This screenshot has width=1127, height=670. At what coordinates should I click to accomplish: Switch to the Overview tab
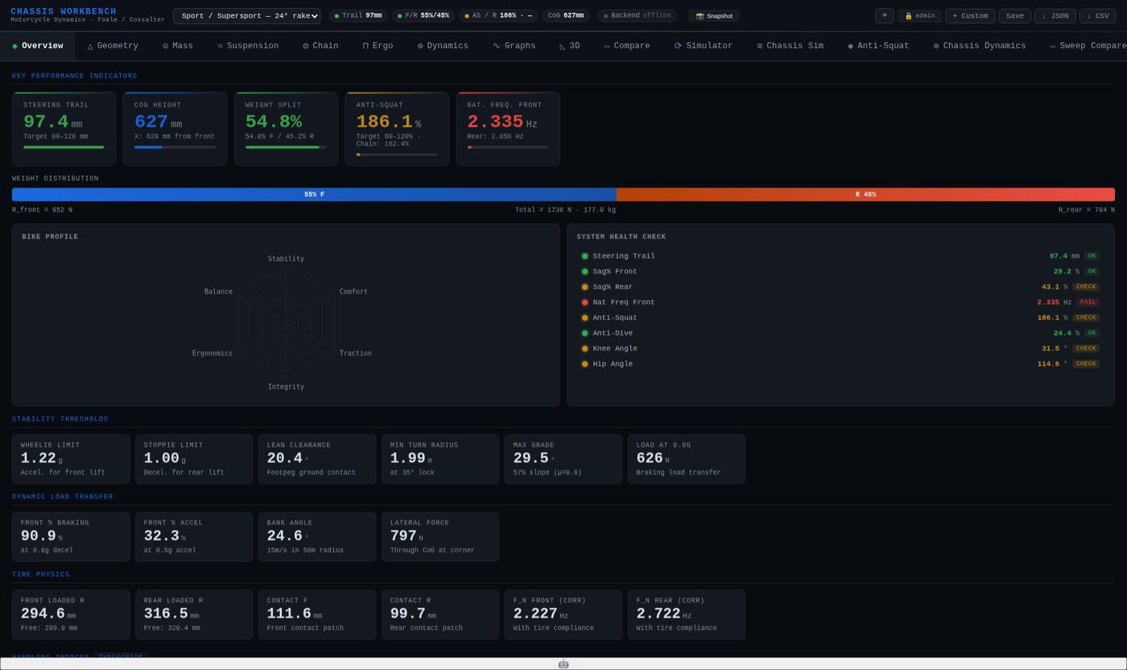coord(37,46)
